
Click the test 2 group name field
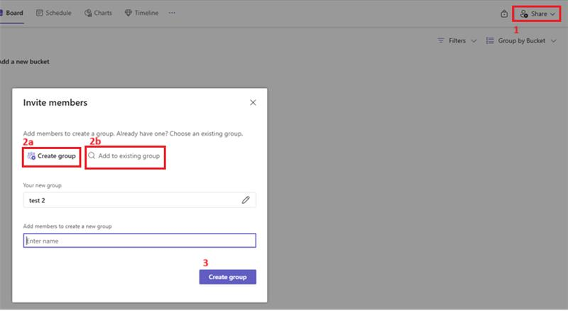pos(139,200)
